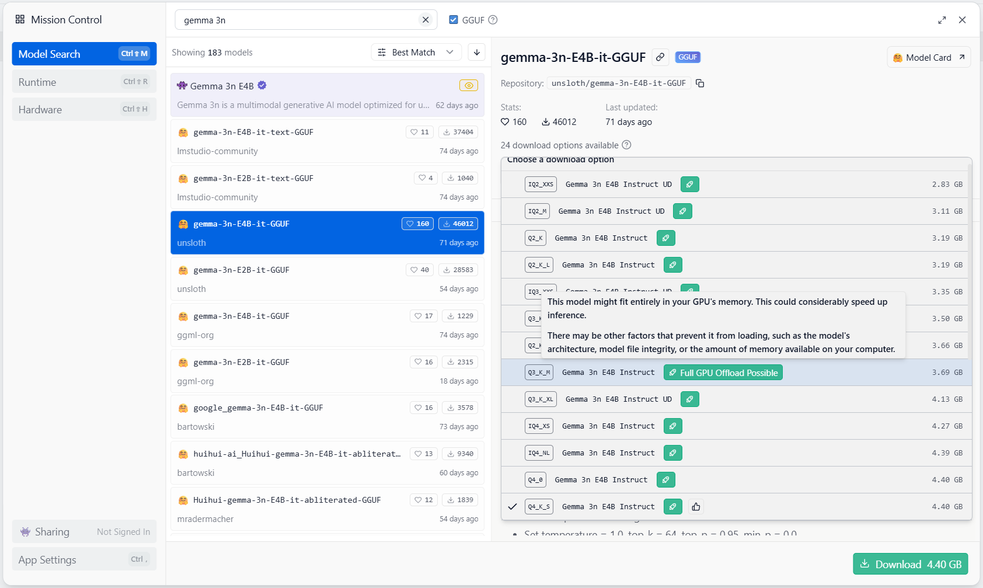Select ggml-org gemma-3n-E2B-it-GGUF result

[327, 371]
